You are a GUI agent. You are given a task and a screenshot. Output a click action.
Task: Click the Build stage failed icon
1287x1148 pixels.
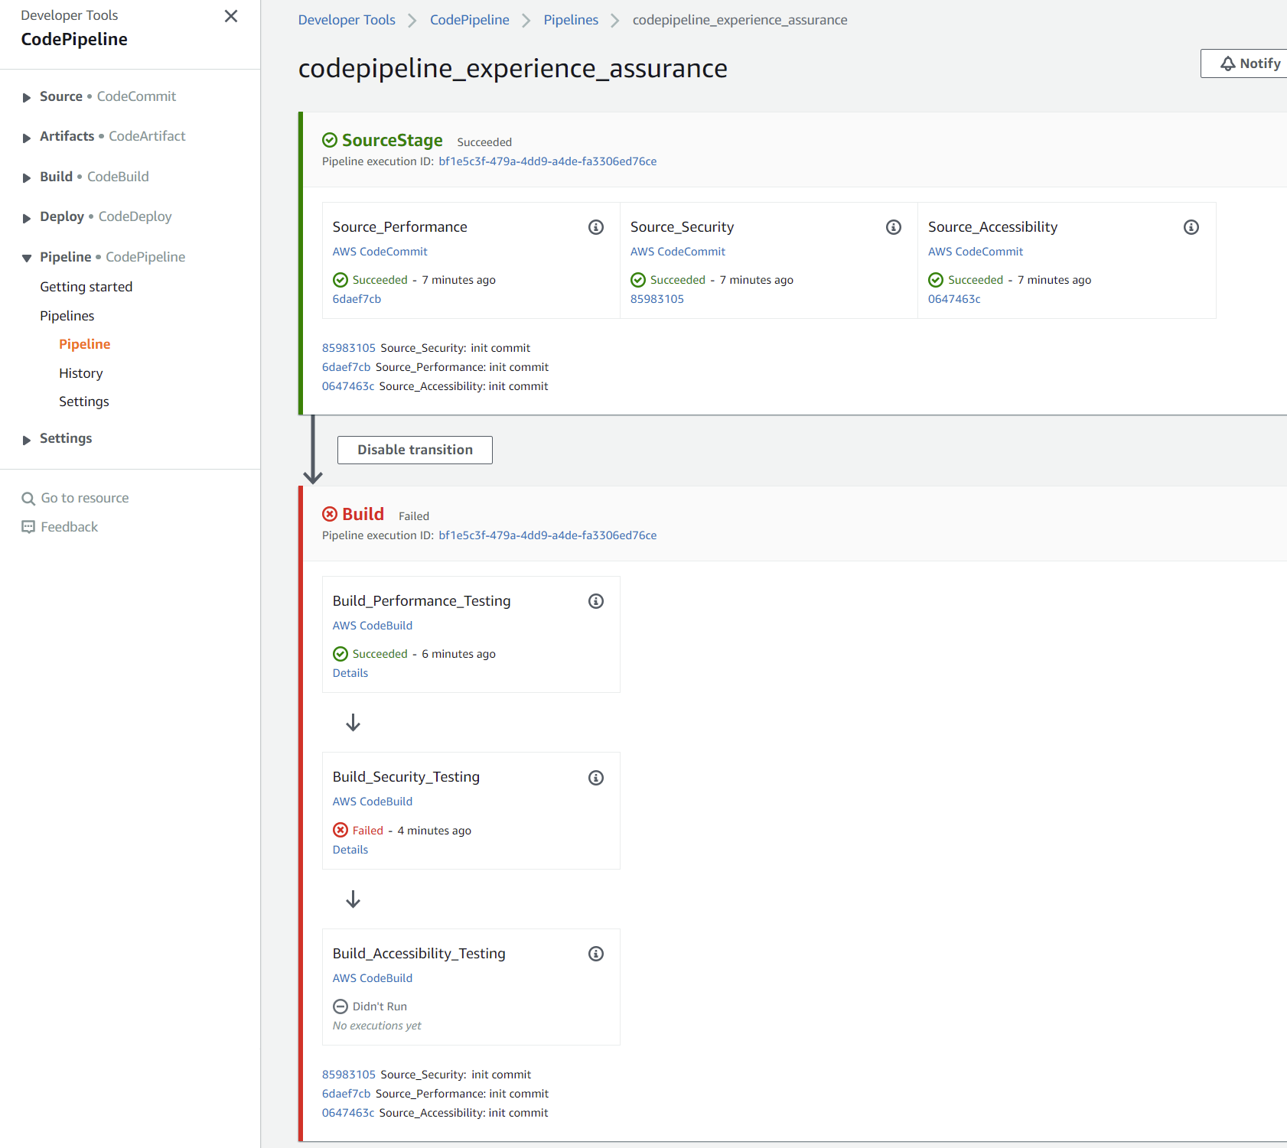click(330, 514)
